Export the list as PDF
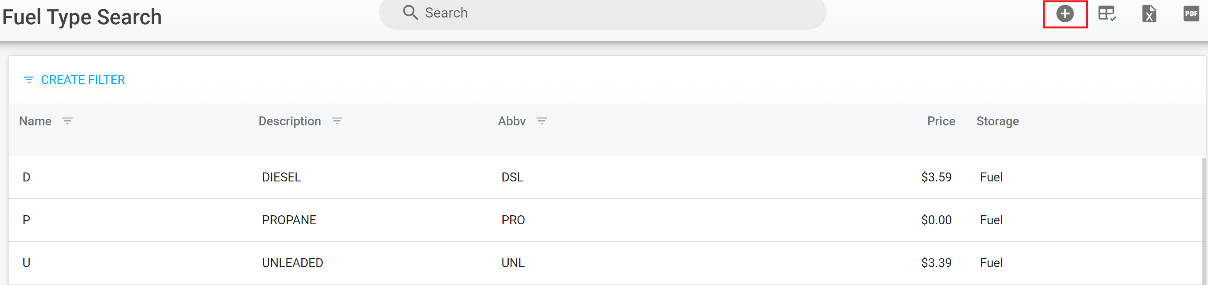Image resolution: width=1208 pixels, height=285 pixels. 1190,14
